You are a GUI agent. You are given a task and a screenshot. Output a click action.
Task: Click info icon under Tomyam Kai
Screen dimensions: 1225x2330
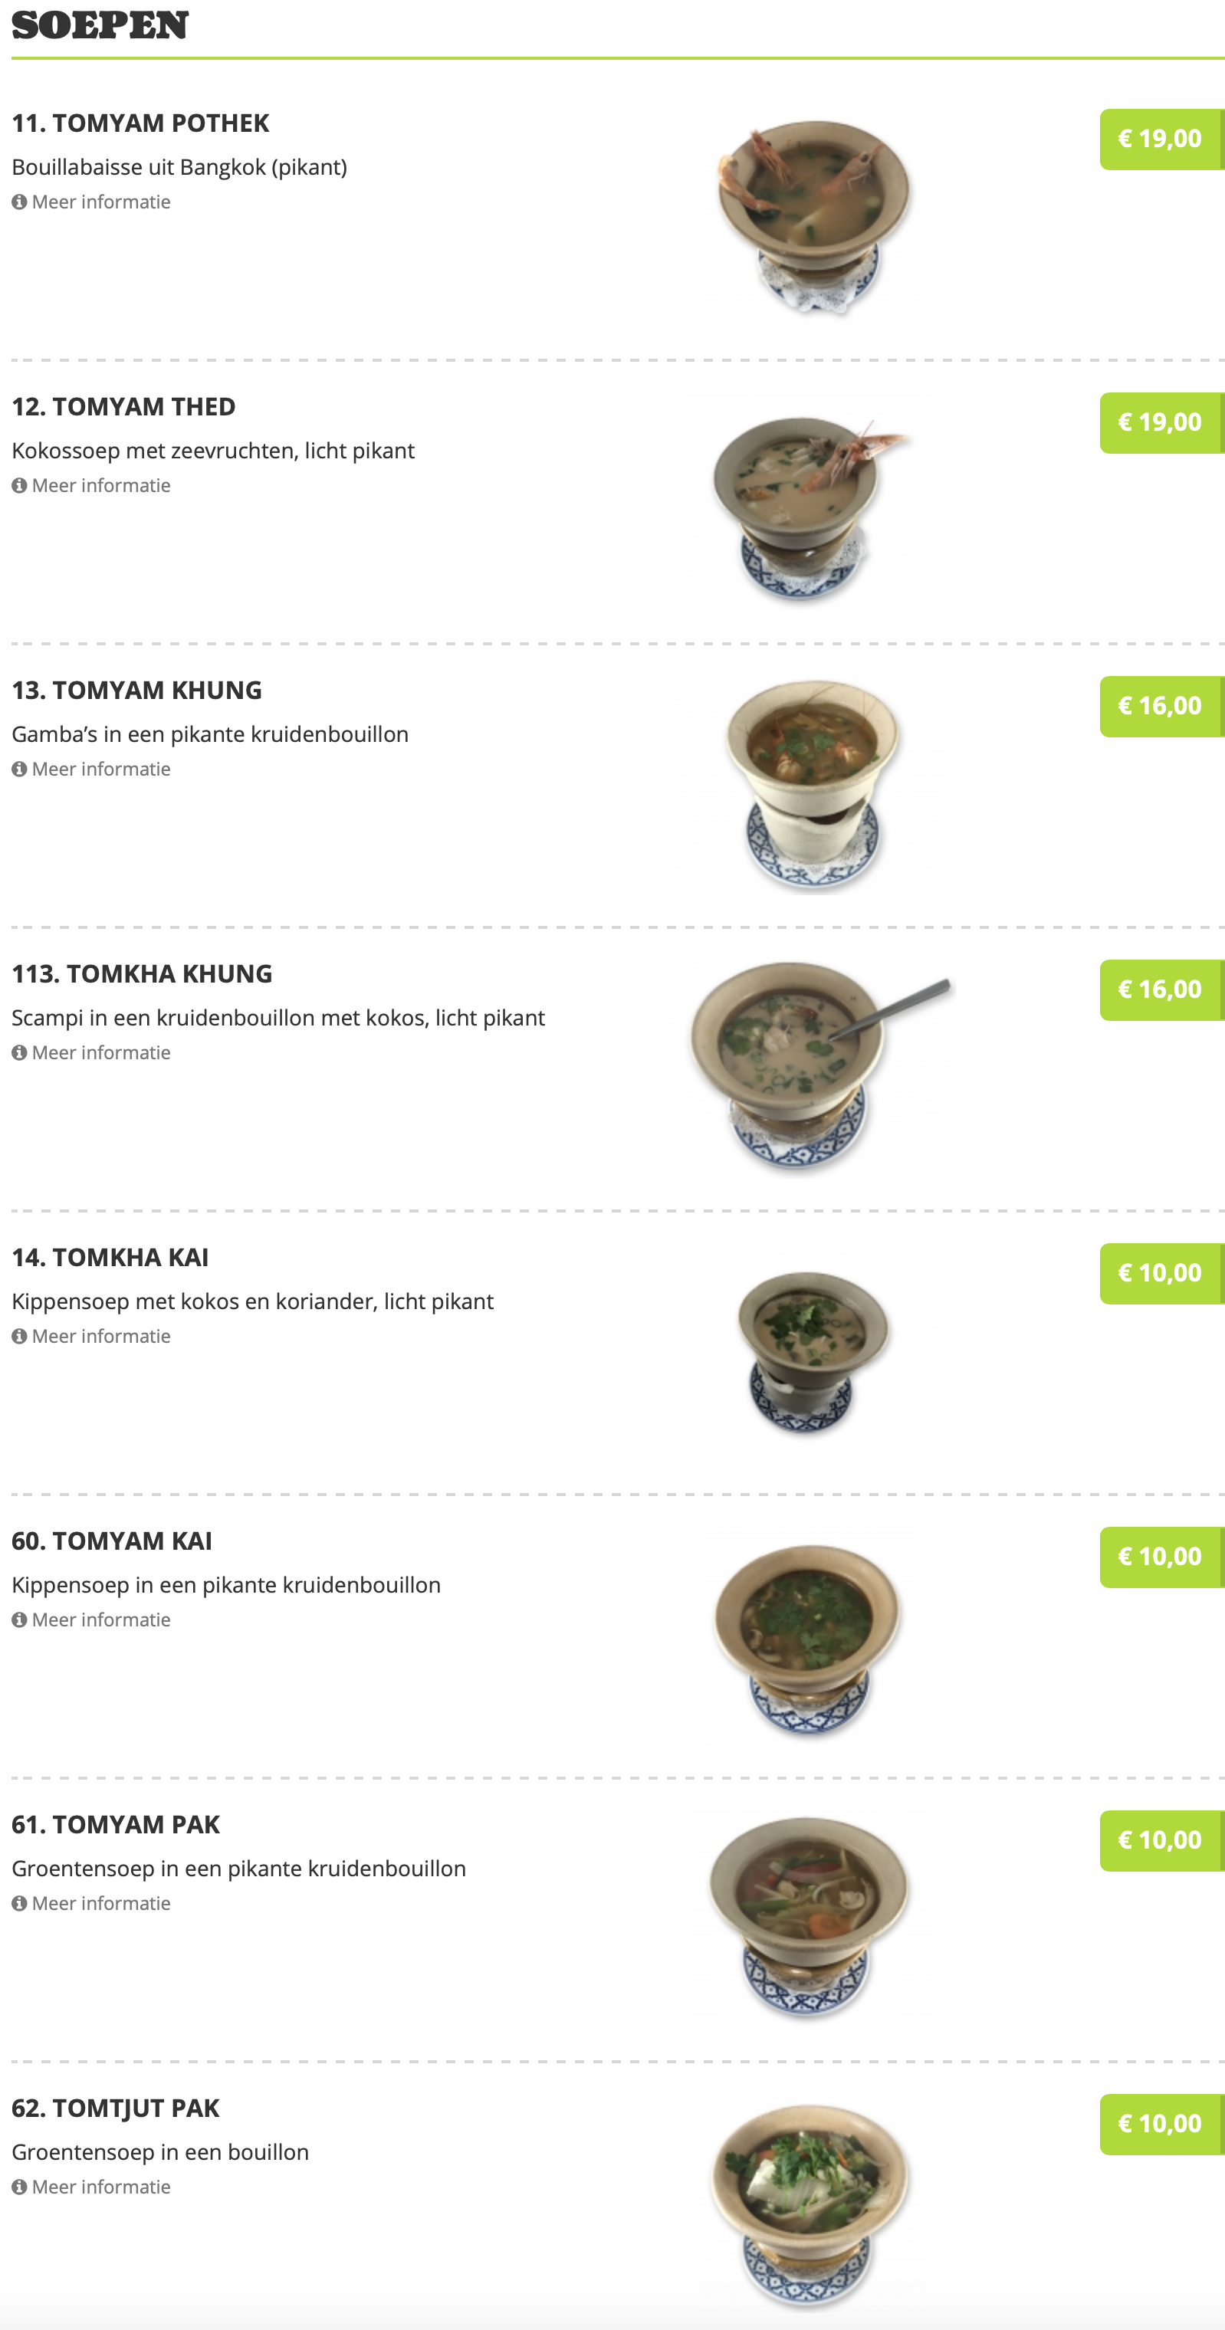coord(19,1620)
